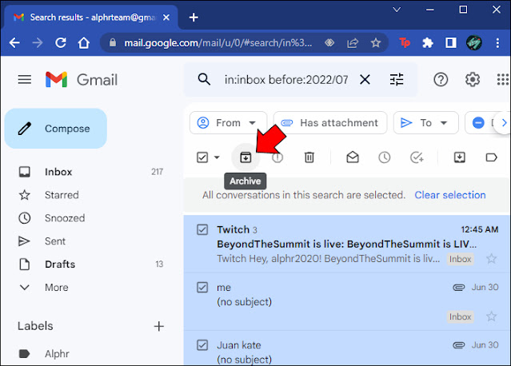Click the red Tp extension icon
The height and width of the screenshot is (366, 511).
point(405,42)
